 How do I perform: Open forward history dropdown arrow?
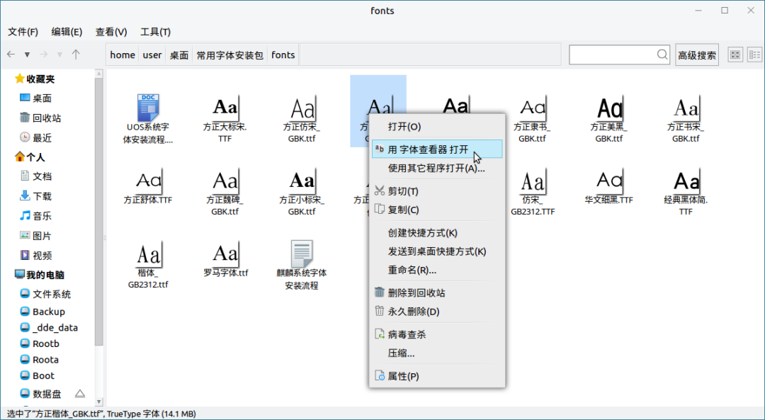[59, 55]
